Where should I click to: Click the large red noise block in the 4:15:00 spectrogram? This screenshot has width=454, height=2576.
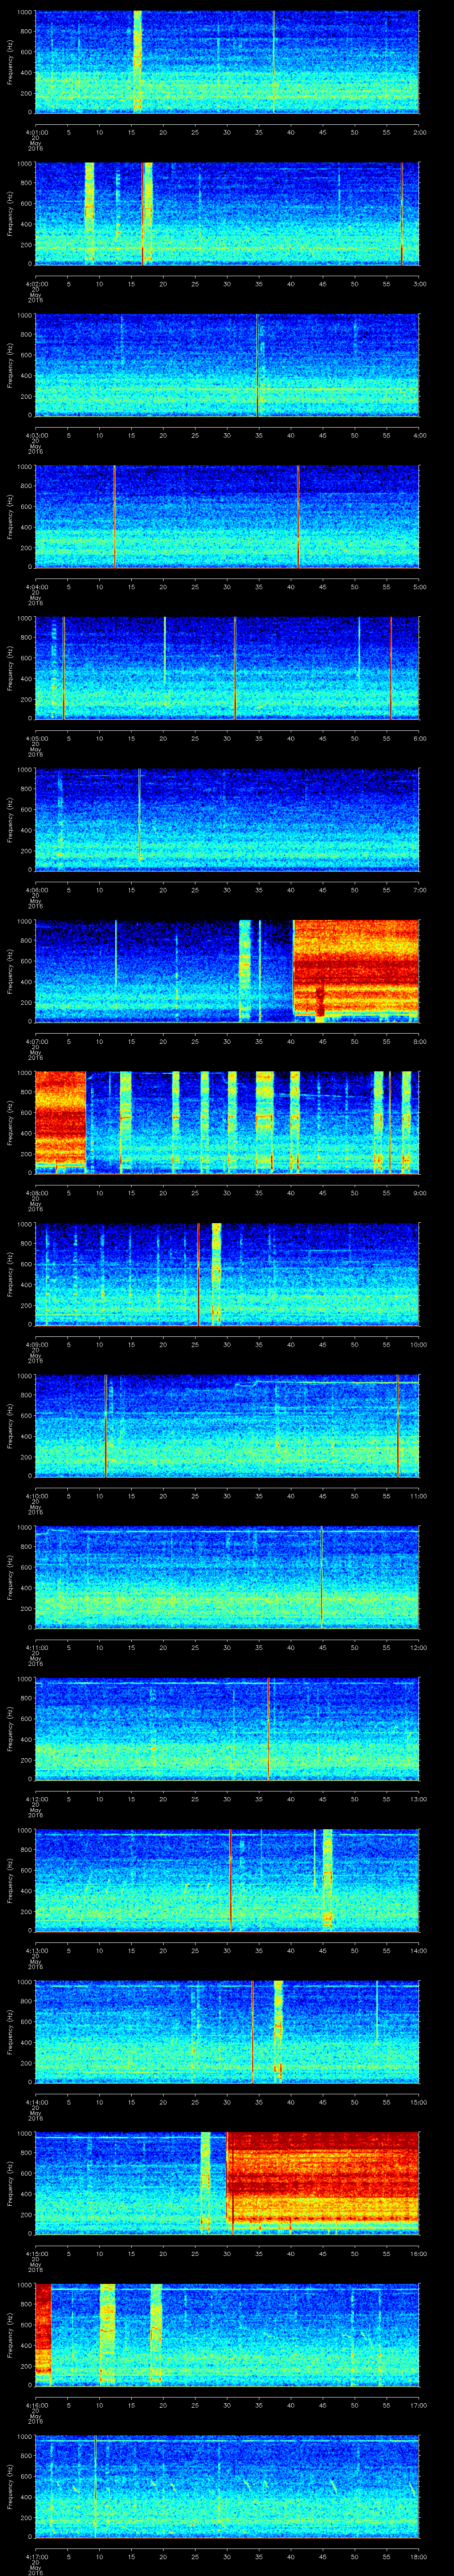pyautogui.click(x=323, y=2178)
